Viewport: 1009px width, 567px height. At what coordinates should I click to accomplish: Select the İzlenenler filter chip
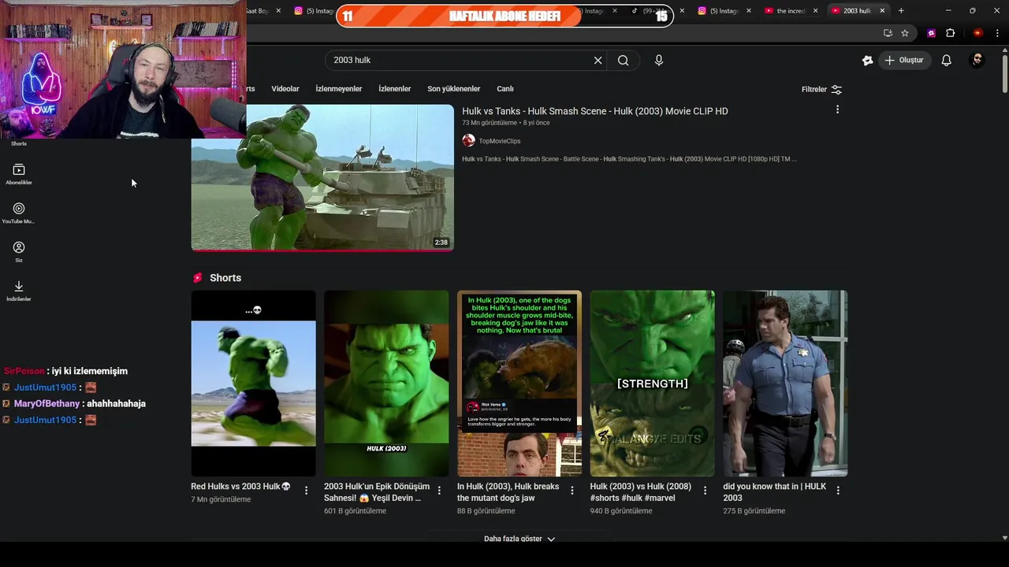click(x=394, y=89)
